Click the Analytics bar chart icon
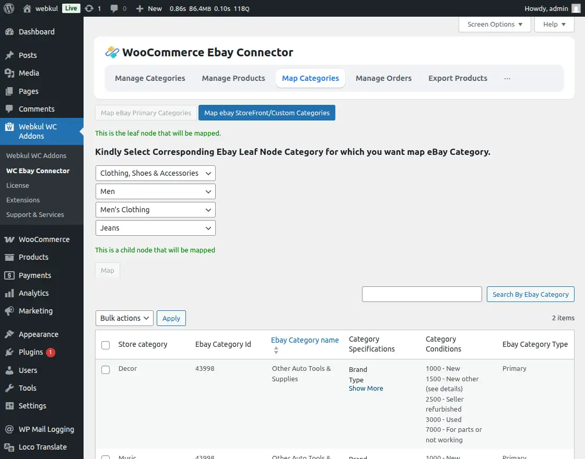Image resolution: width=585 pixels, height=459 pixels. [9, 293]
